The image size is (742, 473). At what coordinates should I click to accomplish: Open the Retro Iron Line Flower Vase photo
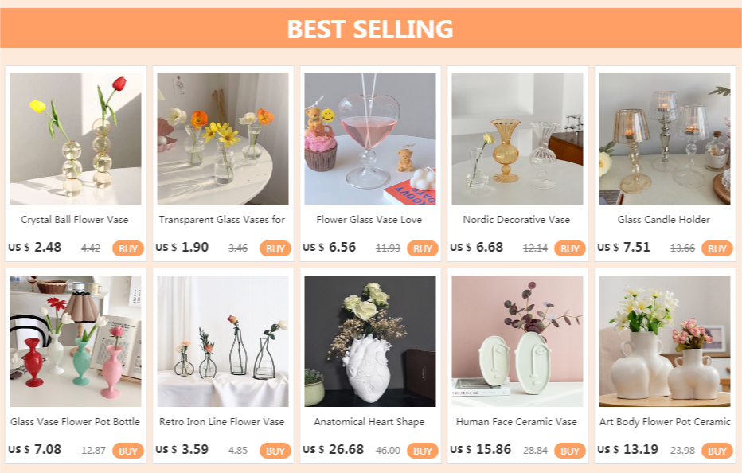[x=223, y=341]
